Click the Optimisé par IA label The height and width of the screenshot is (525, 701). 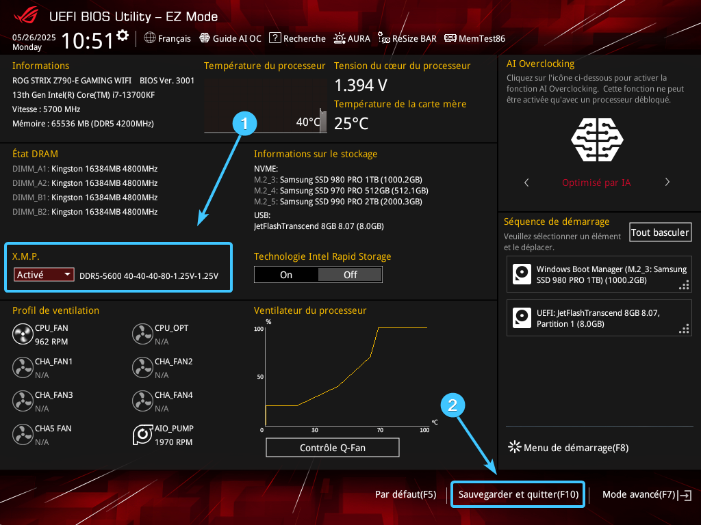point(596,183)
